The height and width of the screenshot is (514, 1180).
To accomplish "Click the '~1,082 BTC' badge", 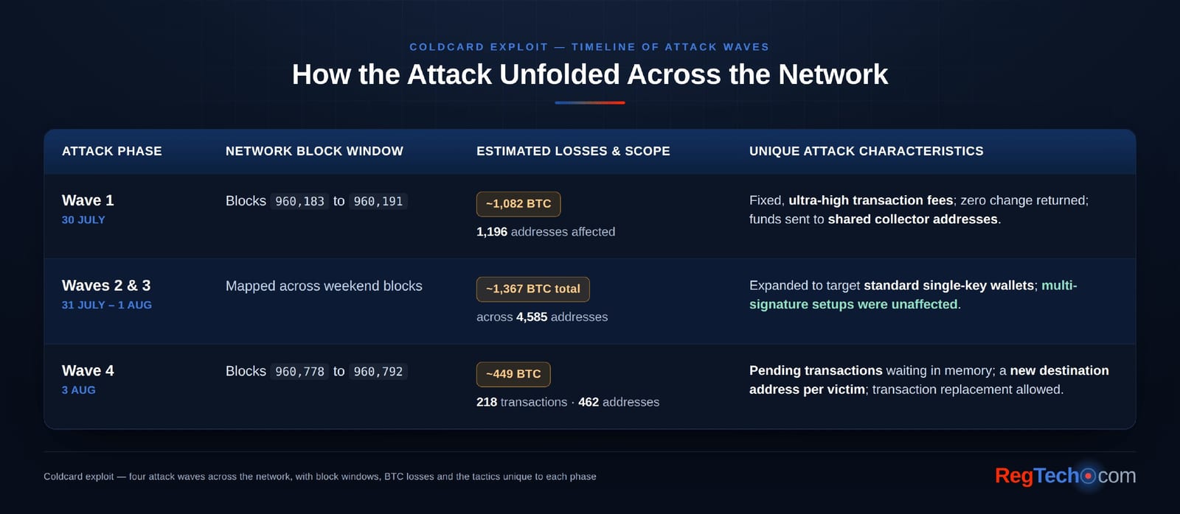I will [518, 204].
